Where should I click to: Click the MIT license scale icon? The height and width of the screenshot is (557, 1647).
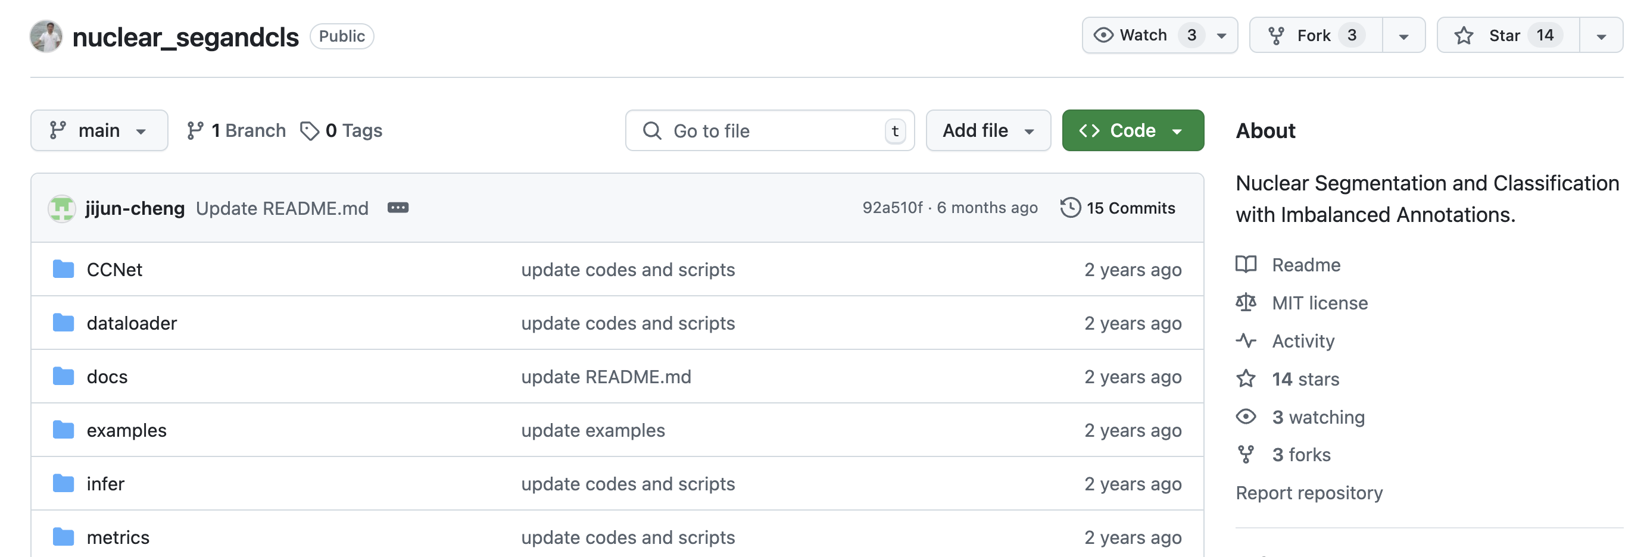point(1246,303)
